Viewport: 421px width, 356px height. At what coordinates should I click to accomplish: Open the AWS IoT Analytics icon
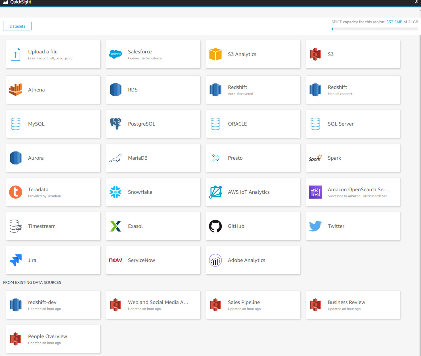tap(215, 192)
